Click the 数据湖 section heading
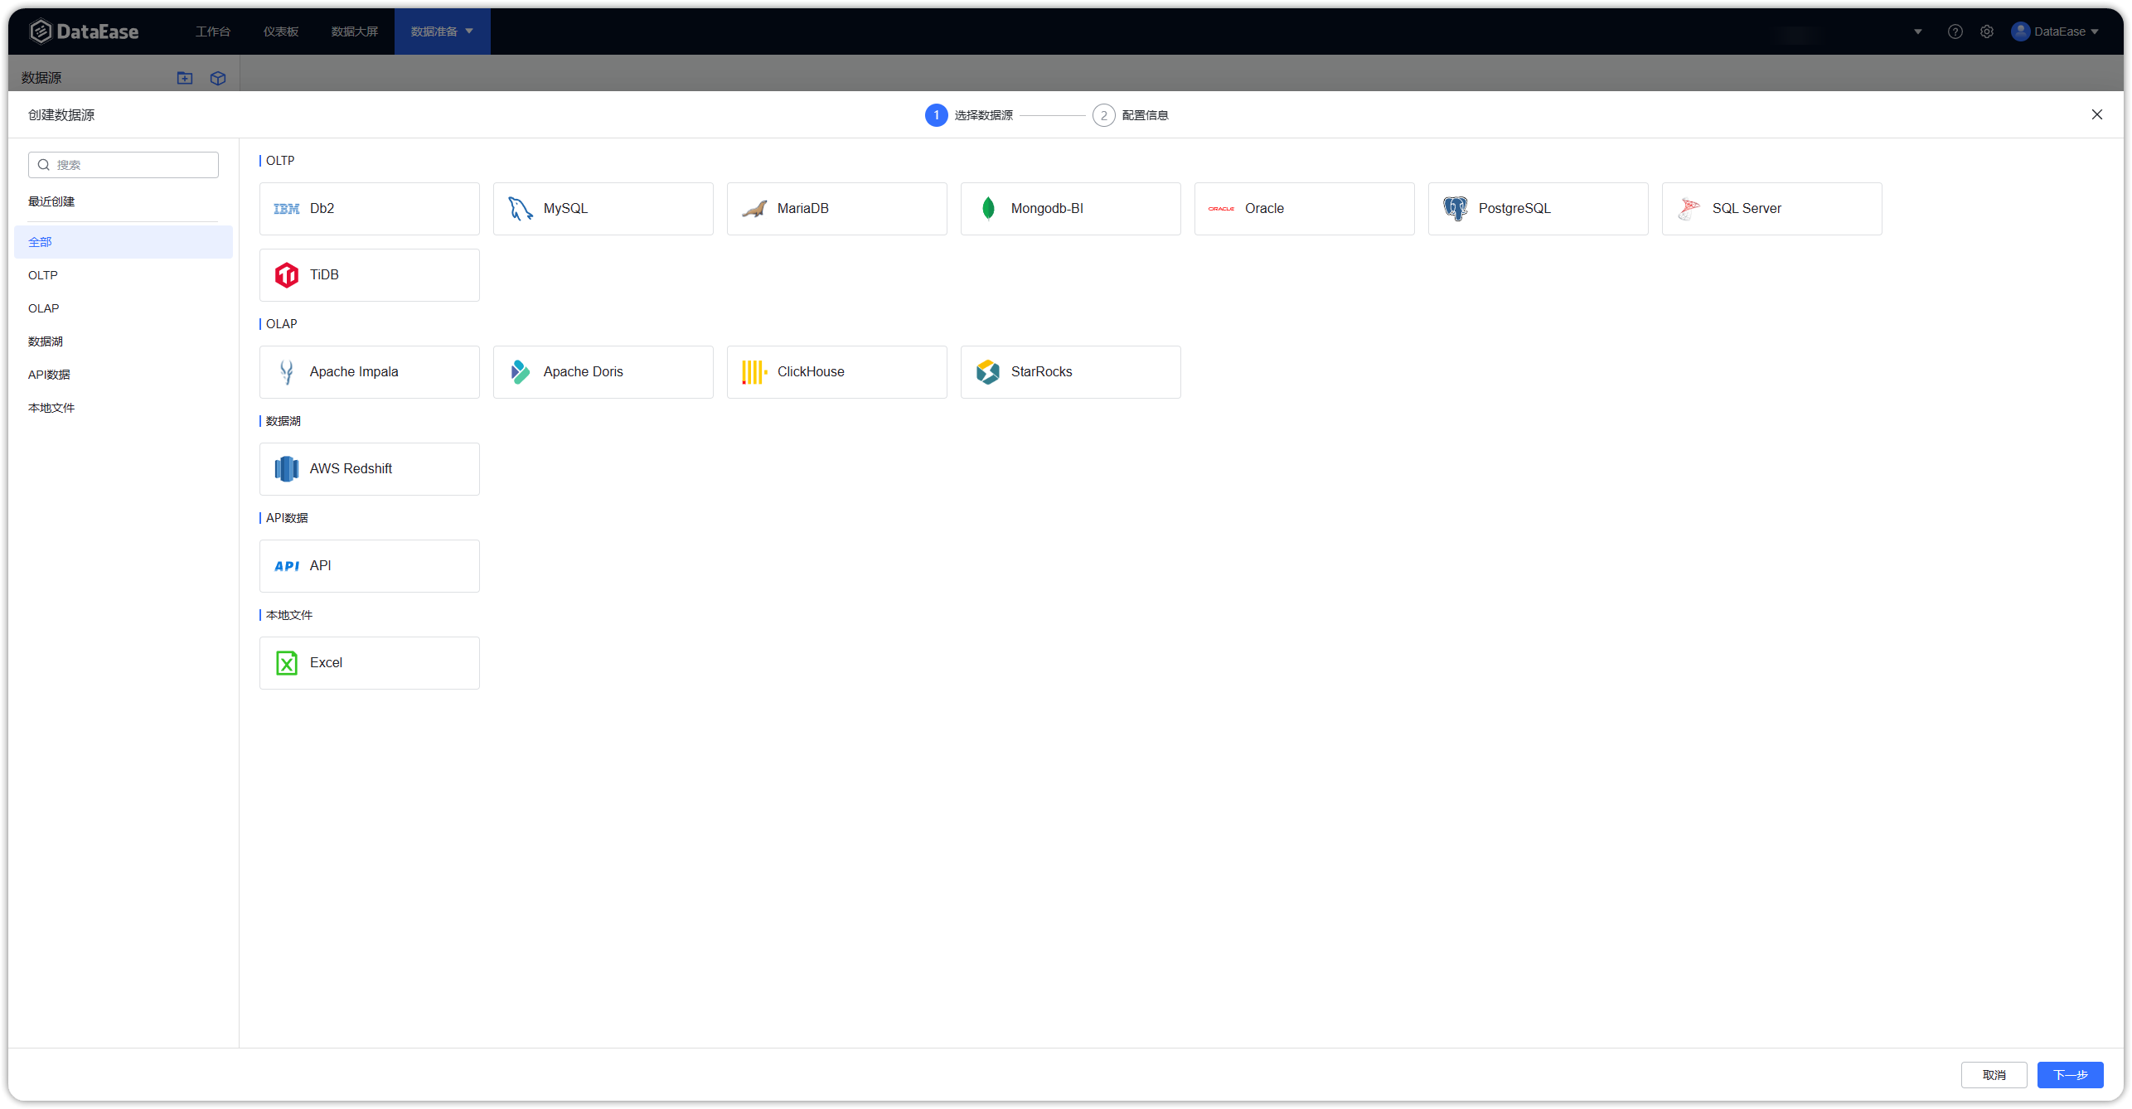The height and width of the screenshot is (1109, 2132). (x=283, y=421)
